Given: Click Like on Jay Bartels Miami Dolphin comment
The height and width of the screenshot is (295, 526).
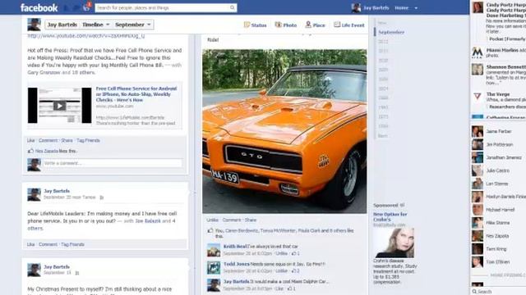Looking at the screenshot, I should (x=279, y=288).
